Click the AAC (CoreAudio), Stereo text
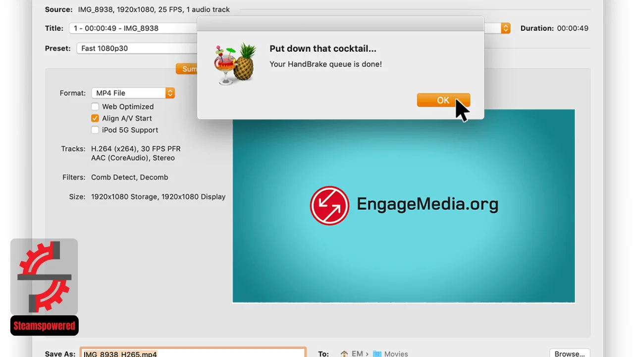 (133, 158)
